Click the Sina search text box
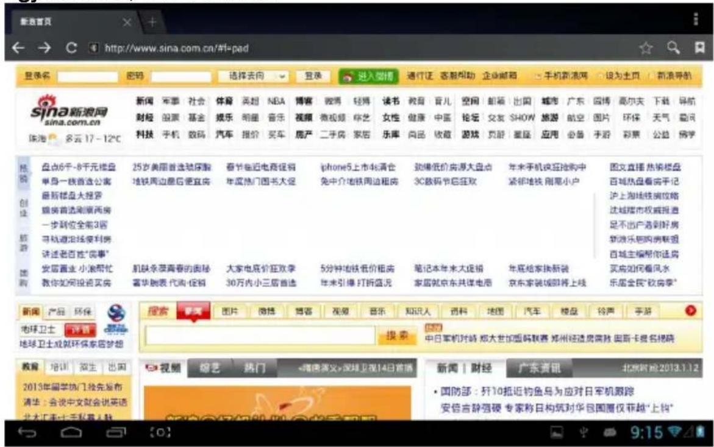 pyautogui.click(x=260, y=336)
